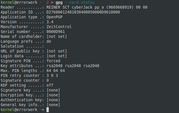Click the Authentication key [none] value
Image resolution: width=179 pixels, height=113 pixels.
pos(53,100)
